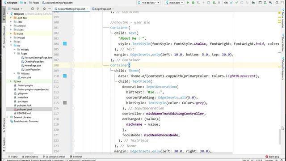Expand the Models folder arrow
The height and width of the screenshot is (161, 286).
15,50
